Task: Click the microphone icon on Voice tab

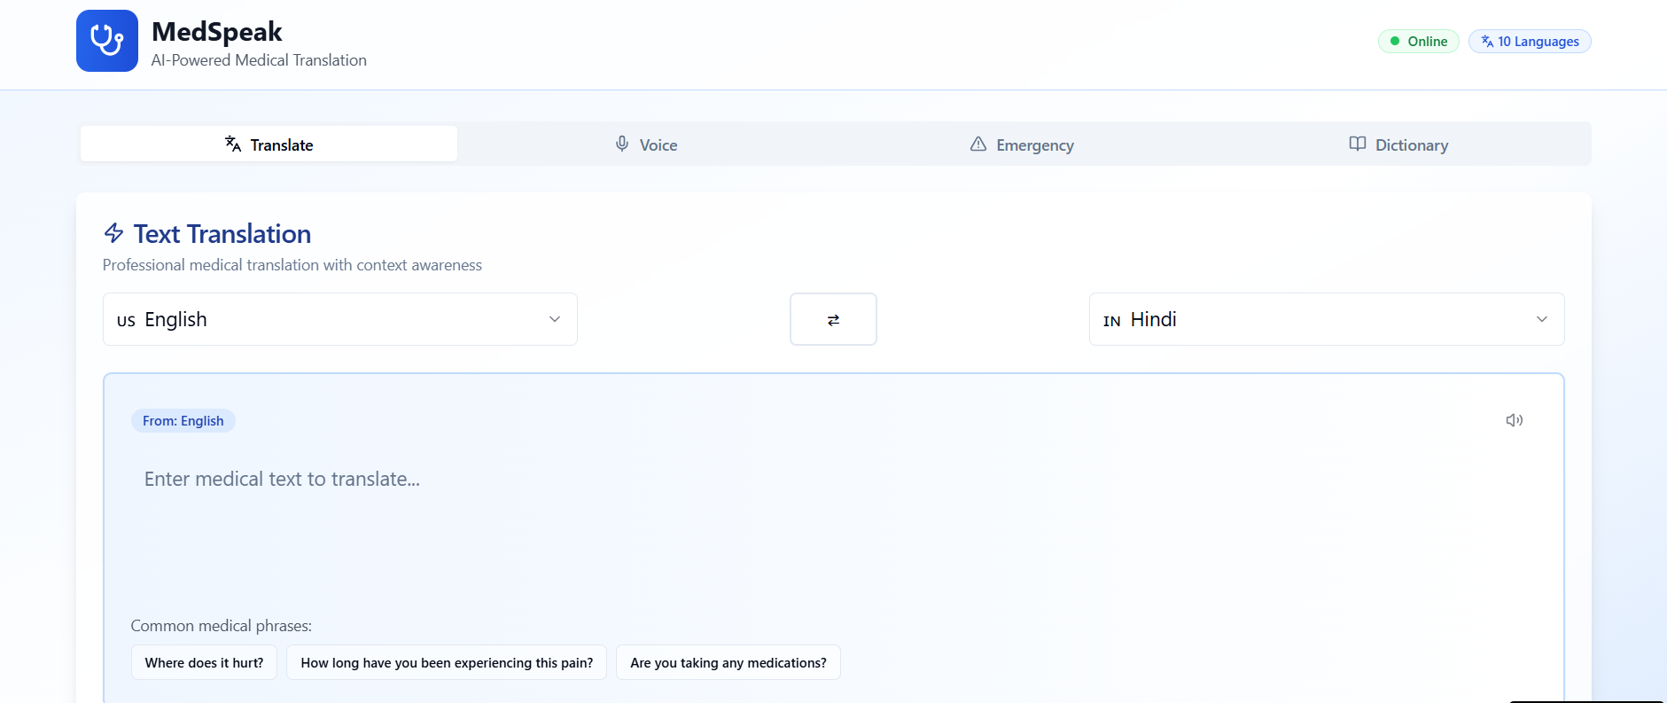Action: click(622, 144)
